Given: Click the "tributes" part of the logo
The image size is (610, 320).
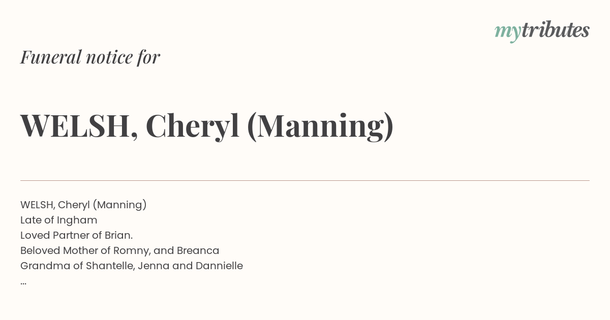Looking at the screenshot, I should tap(556, 30).
